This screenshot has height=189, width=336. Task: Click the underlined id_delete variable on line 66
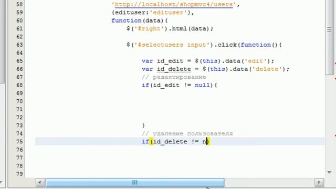coord(174,69)
